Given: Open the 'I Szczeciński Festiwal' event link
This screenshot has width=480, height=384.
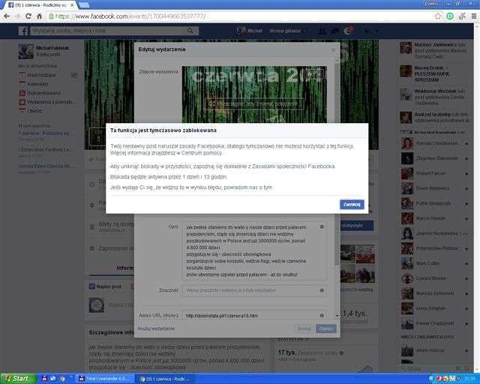Looking at the screenshot, I should (45, 150).
